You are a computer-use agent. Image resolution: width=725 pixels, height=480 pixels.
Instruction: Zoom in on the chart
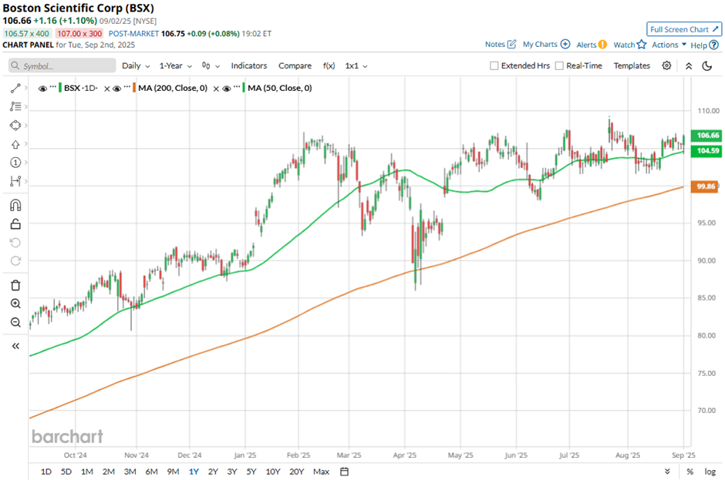click(15, 304)
